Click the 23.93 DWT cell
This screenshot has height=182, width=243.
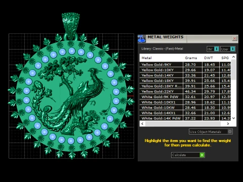tap(211, 118)
